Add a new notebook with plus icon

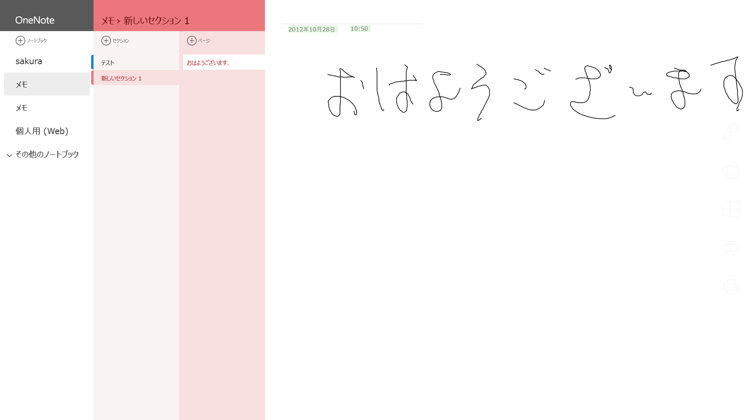(x=20, y=40)
